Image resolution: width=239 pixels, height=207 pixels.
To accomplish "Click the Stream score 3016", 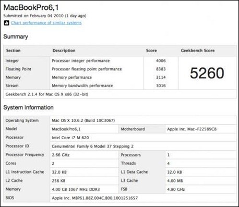I will pyautogui.click(x=161, y=86).
